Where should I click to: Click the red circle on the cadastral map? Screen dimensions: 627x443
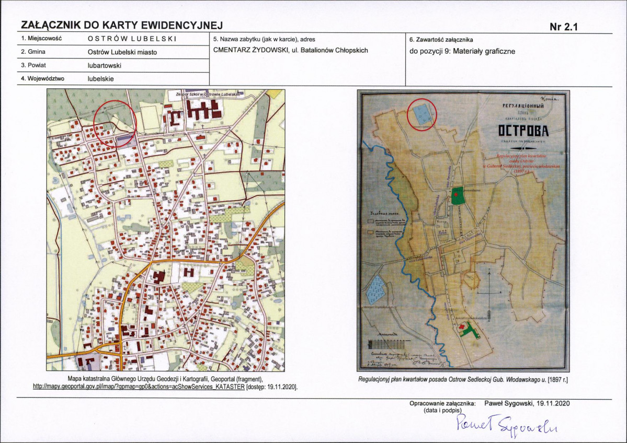coord(115,123)
